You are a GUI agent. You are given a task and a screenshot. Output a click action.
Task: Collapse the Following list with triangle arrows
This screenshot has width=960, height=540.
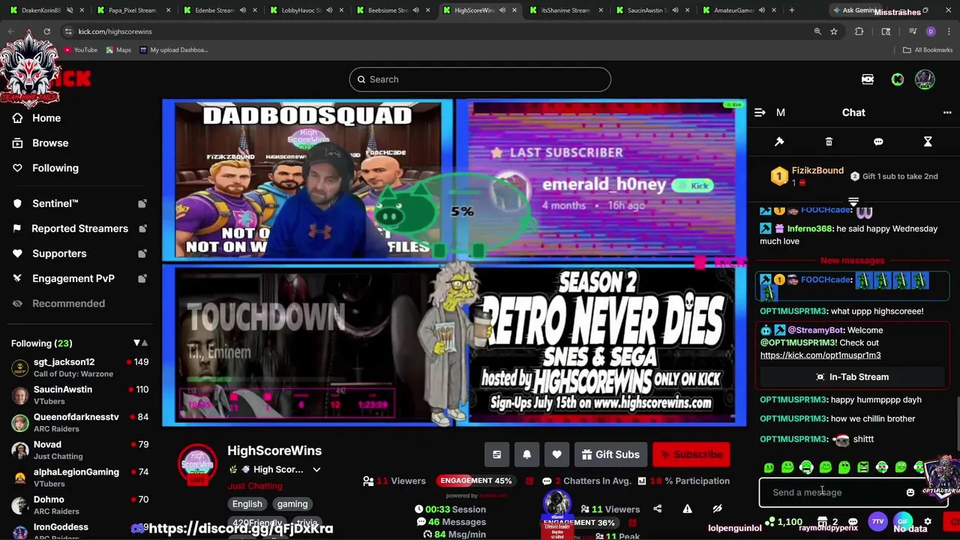coord(141,343)
